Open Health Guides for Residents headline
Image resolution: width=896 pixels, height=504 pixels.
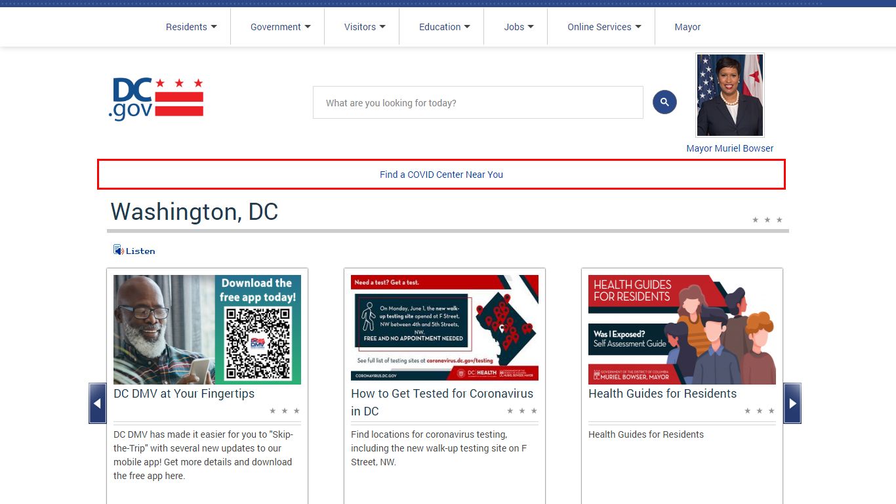[x=662, y=394]
